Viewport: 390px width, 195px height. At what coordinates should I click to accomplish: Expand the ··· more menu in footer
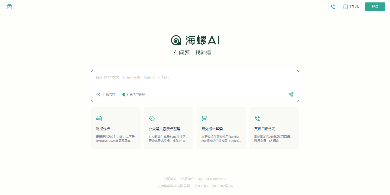pos(225,179)
